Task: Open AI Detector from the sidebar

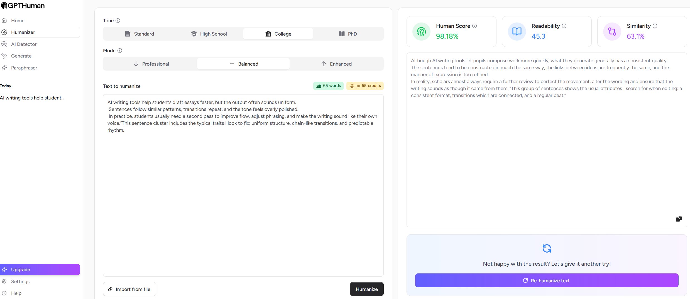Action: tap(24, 44)
